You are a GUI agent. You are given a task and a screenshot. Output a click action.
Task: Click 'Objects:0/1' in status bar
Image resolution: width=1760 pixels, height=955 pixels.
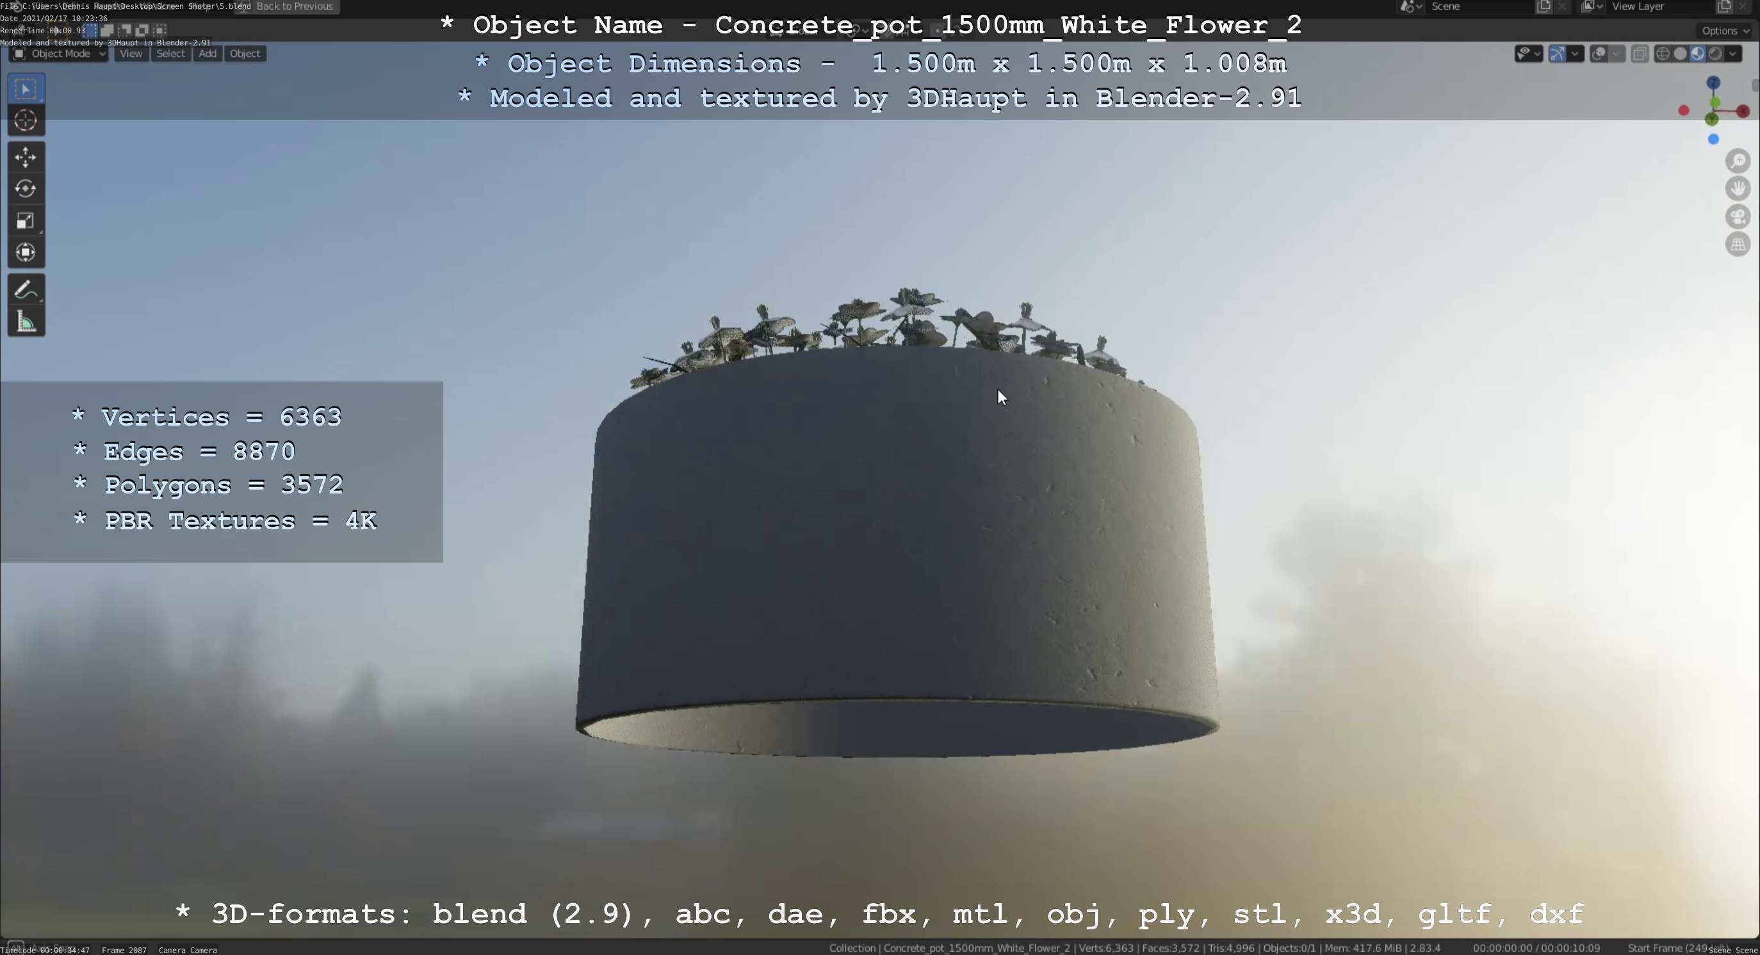1289,948
